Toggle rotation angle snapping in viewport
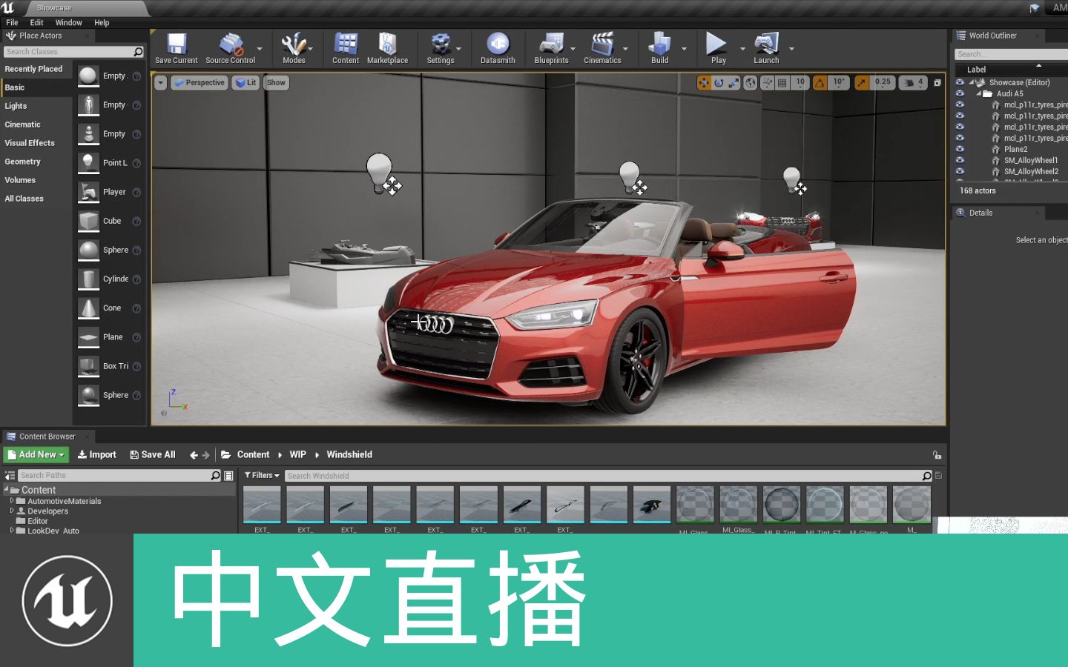The width and height of the screenshot is (1068, 667). pos(820,83)
